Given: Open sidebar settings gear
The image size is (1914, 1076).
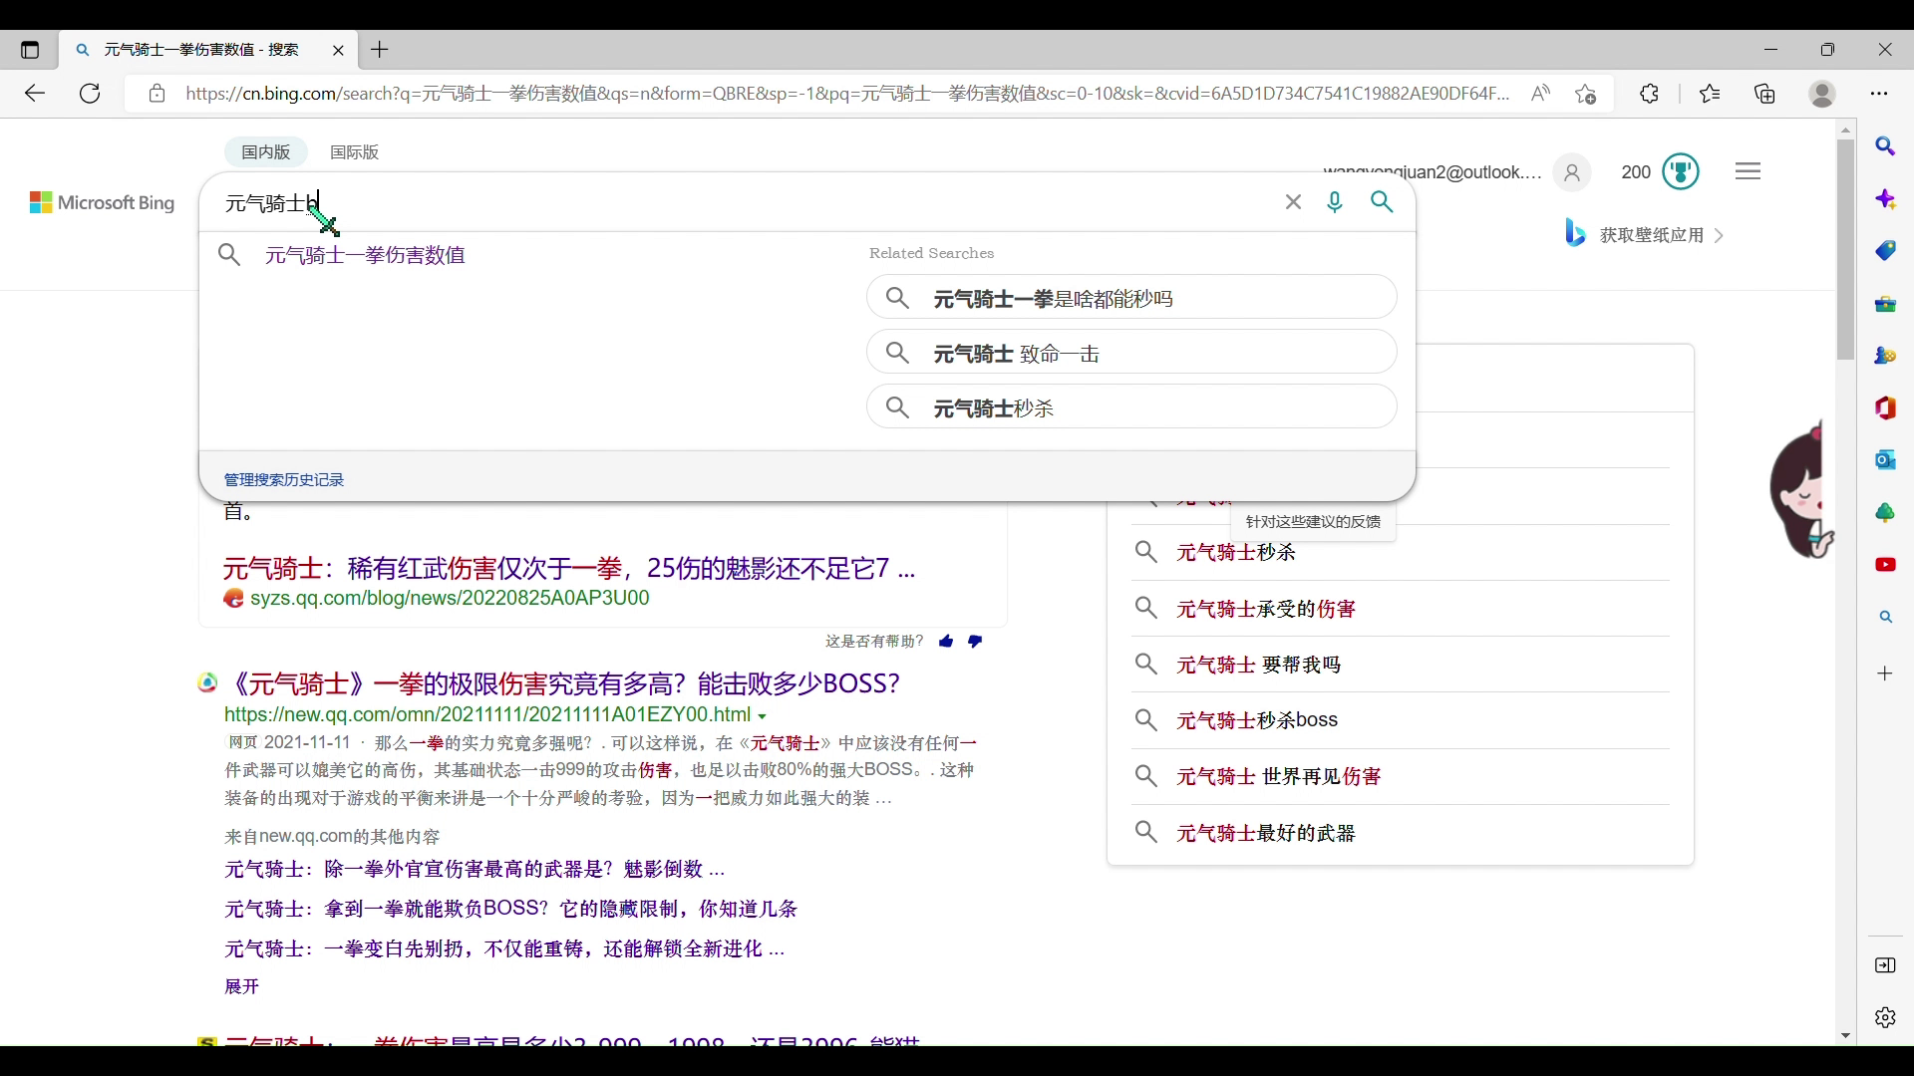Looking at the screenshot, I should 1885,1017.
